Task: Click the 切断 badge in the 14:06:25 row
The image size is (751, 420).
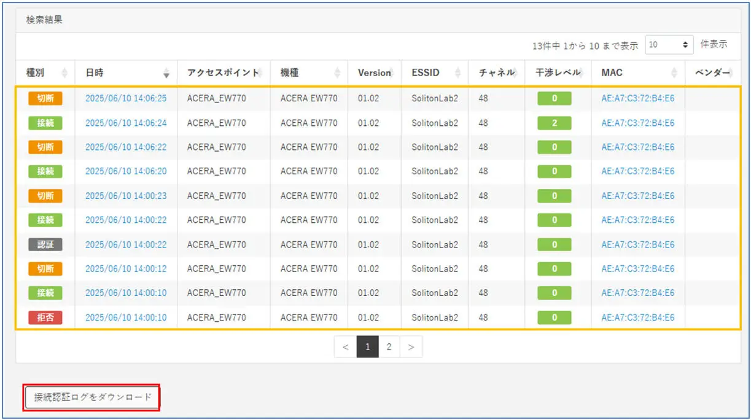Action: click(x=45, y=98)
